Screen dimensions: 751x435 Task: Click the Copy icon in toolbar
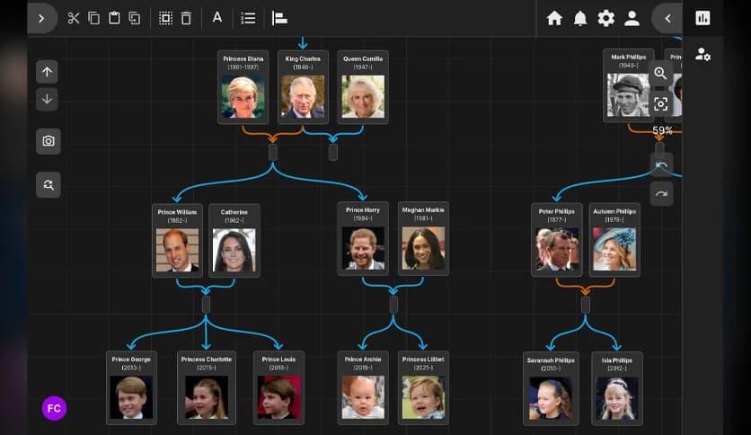click(x=93, y=18)
